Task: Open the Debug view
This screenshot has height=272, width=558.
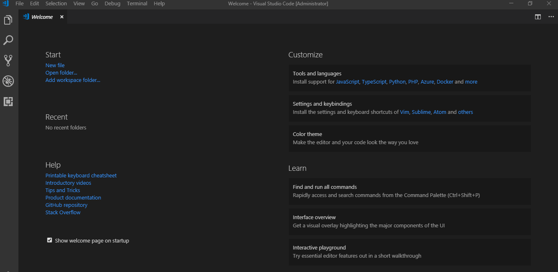Action: tap(8, 81)
